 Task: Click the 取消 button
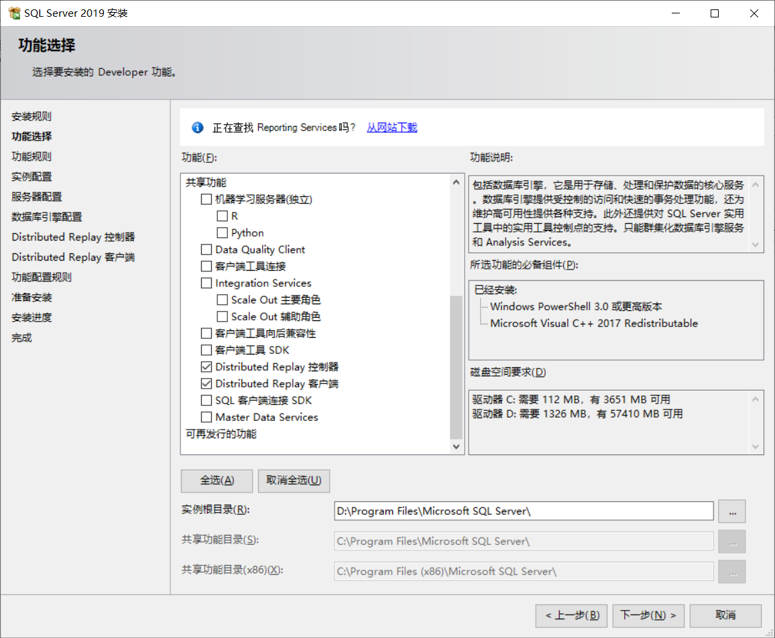725,616
